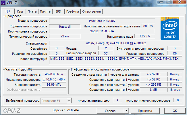Open the Графика tab
This screenshot has height=115, width=187.
tap(72, 11)
